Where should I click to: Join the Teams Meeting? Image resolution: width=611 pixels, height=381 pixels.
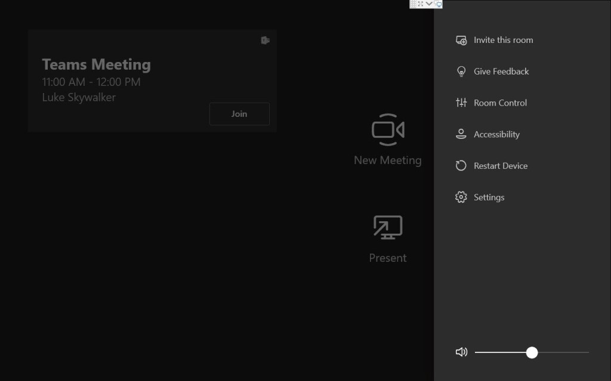[x=239, y=113]
